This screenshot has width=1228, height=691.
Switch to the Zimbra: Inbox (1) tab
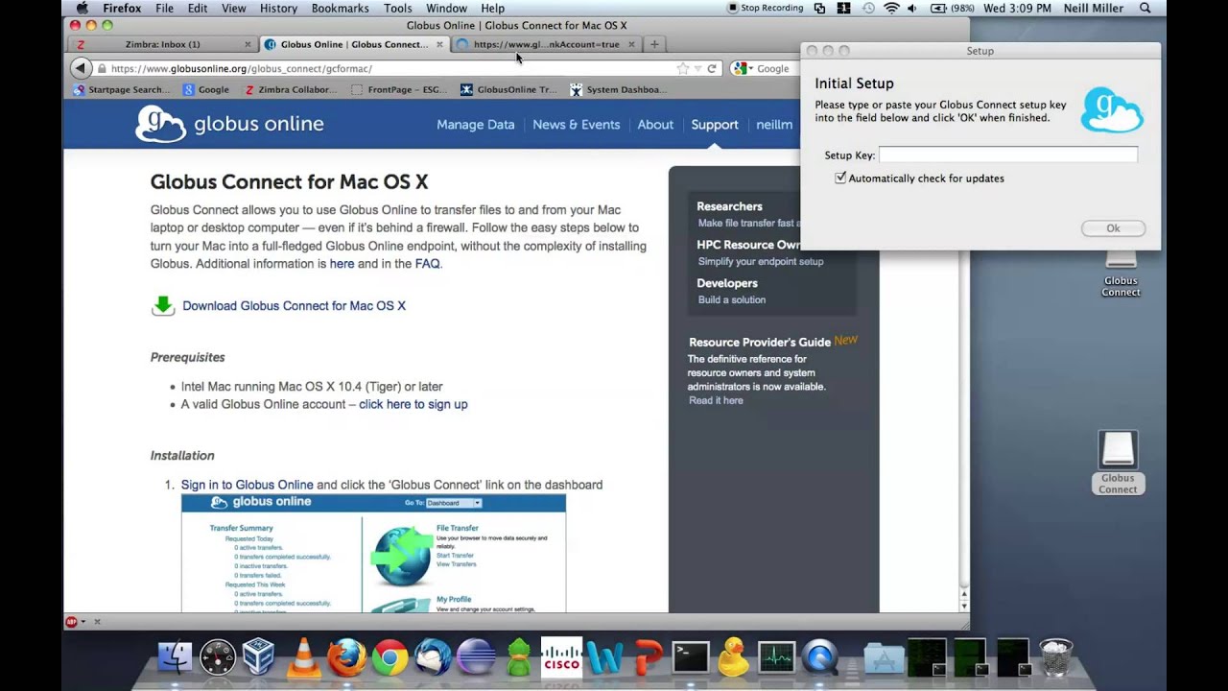pyautogui.click(x=162, y=44)
